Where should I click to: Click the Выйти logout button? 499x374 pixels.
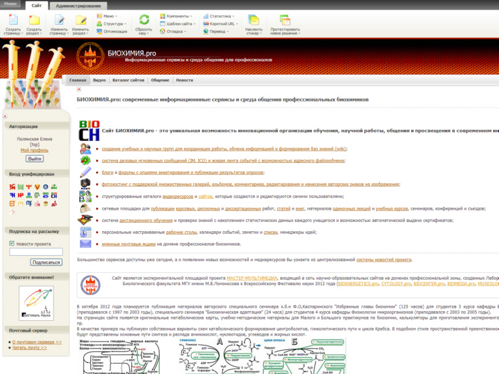[34, 158]
